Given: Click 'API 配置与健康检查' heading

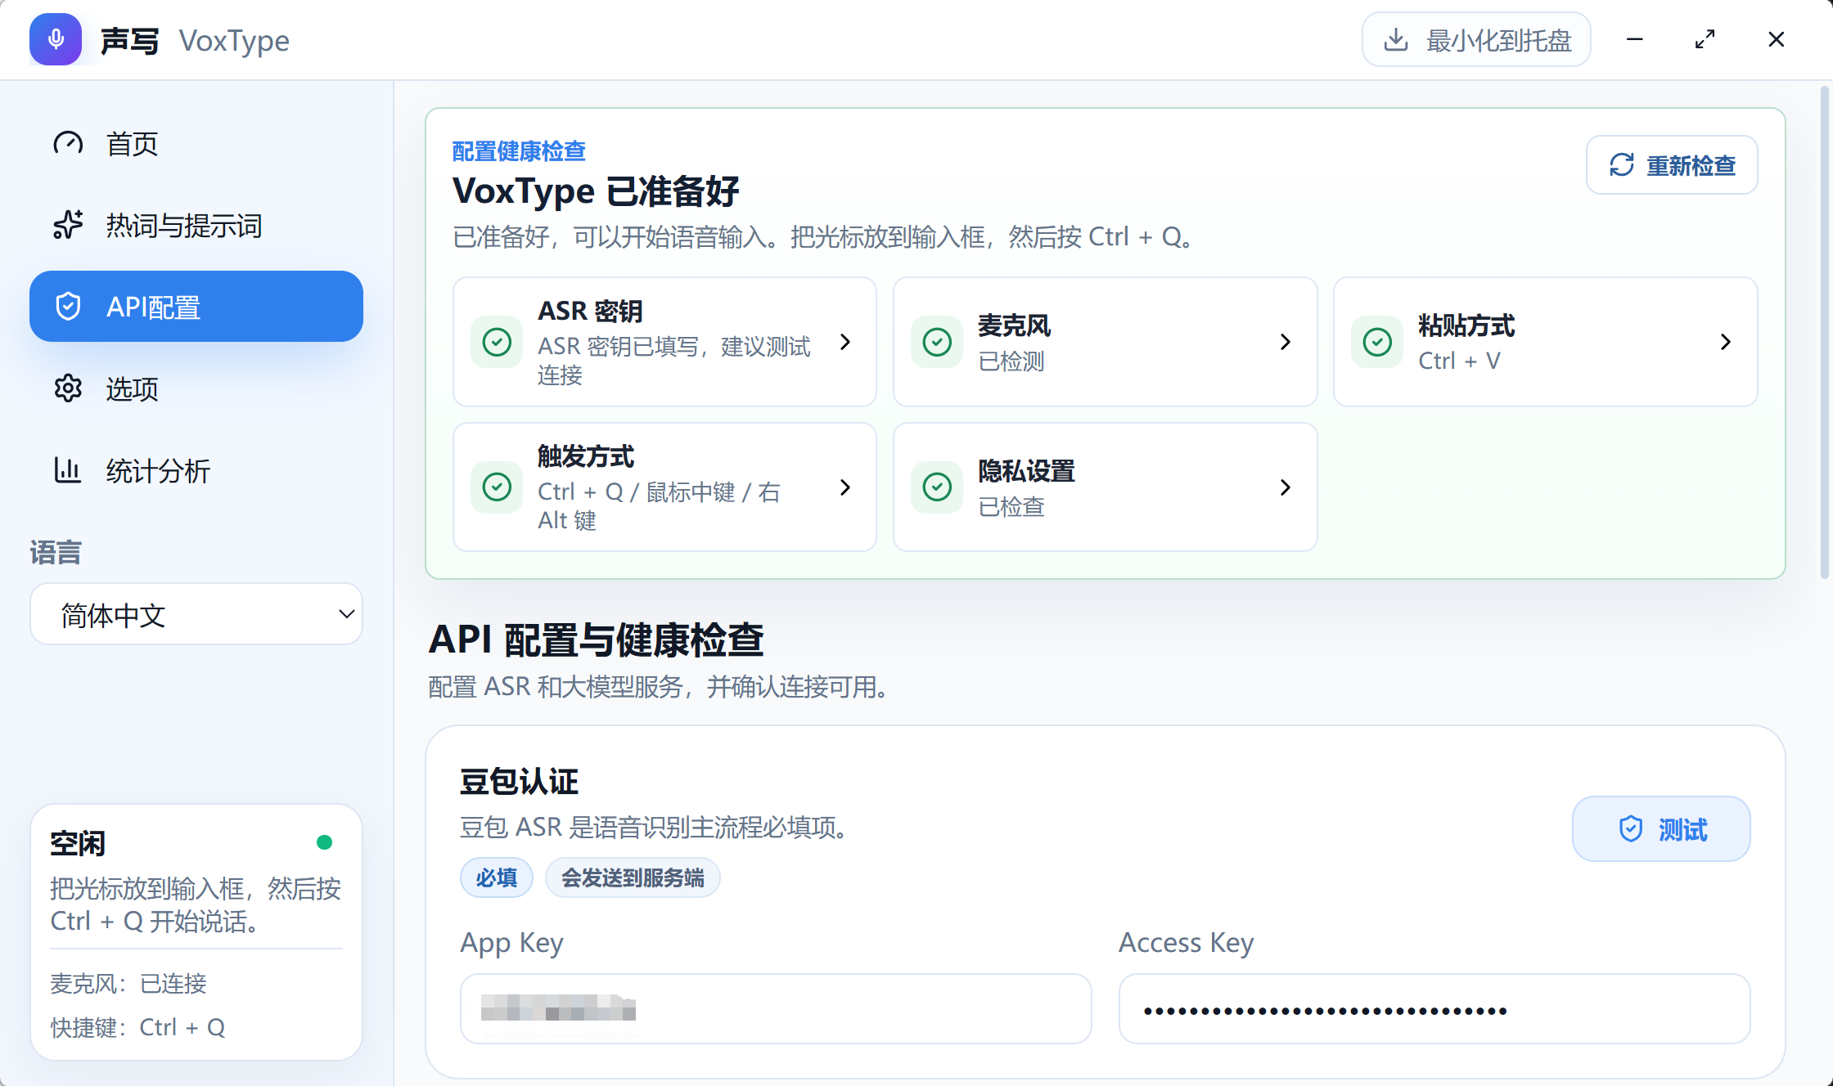Looking at the screenshot, I should [x=597, y=639].
